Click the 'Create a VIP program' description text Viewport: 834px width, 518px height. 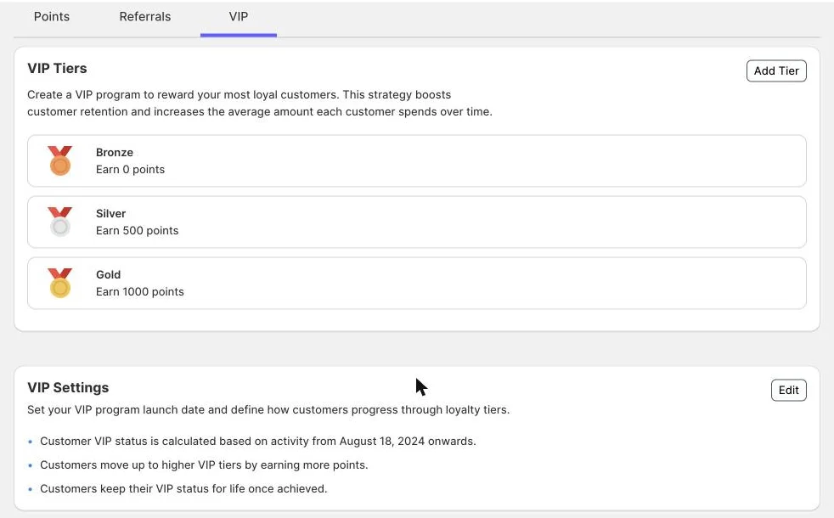[260, 103]
